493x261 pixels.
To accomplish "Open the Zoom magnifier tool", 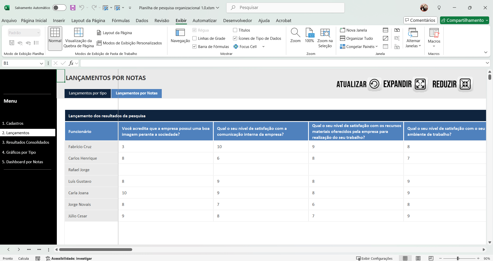I will coord(295,36).
